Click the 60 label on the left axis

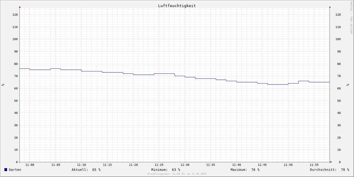pos(16,88)
